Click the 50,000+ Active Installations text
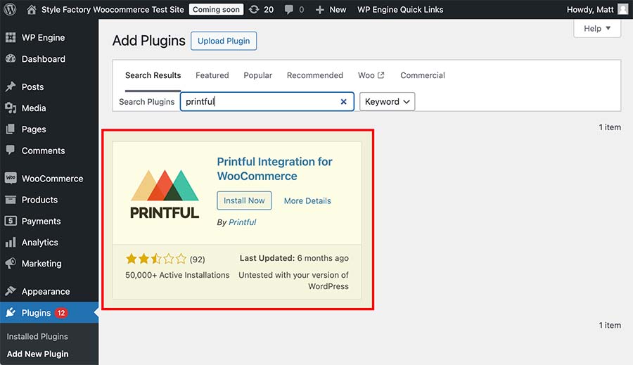633x365 pixels. pyautogui.click(x=177, y=275)
